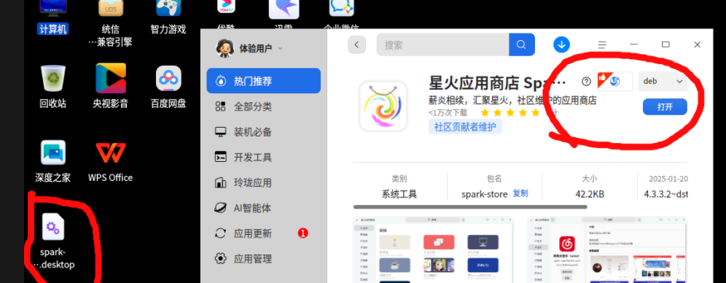Screen dimensions: 726x283
Task: Select 玲珑应用 in the sidebar
Action: point(263,182)
